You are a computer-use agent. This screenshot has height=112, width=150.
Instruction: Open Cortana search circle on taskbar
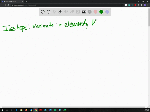[7, 110]
